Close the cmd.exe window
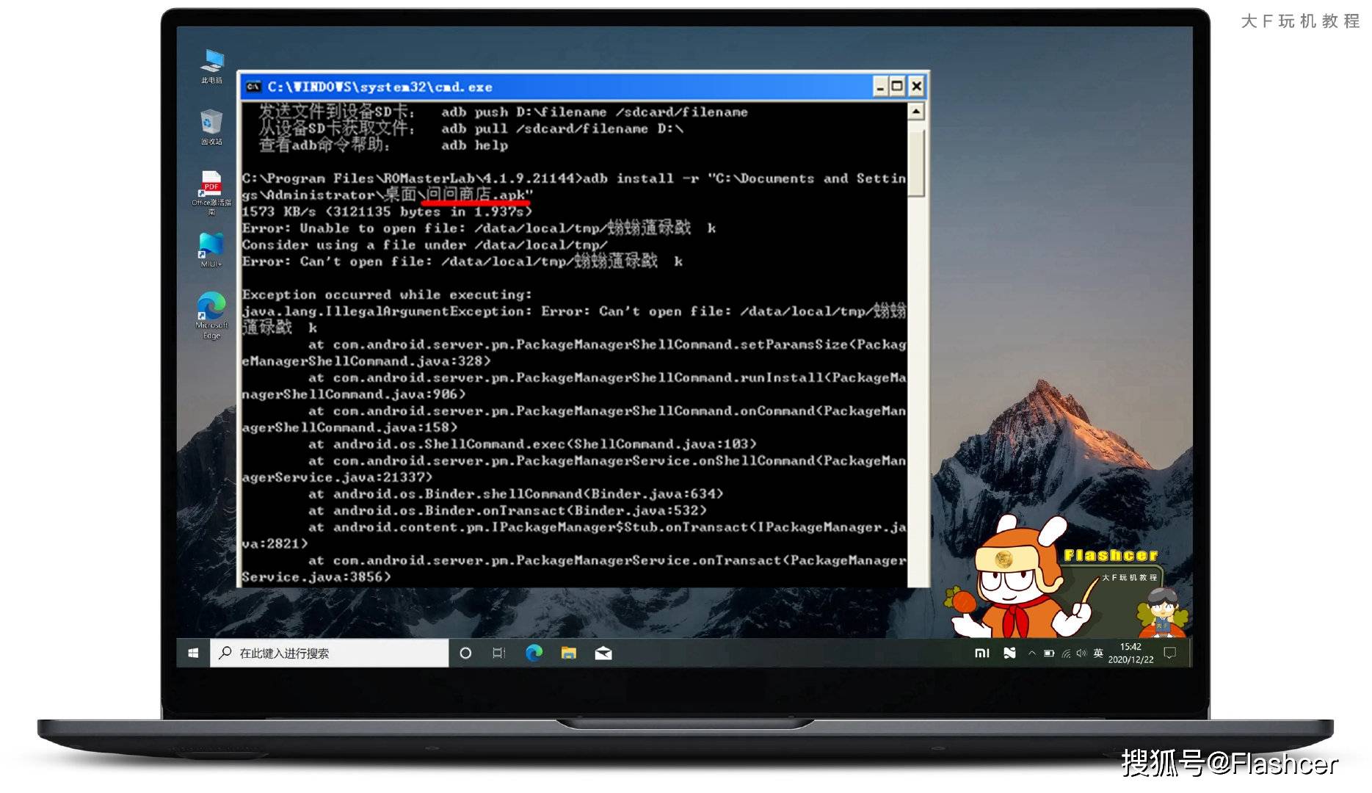Image resolution: width=1372 pixels, height=793 pixels. pyautogui.click(x=916, y=87)
